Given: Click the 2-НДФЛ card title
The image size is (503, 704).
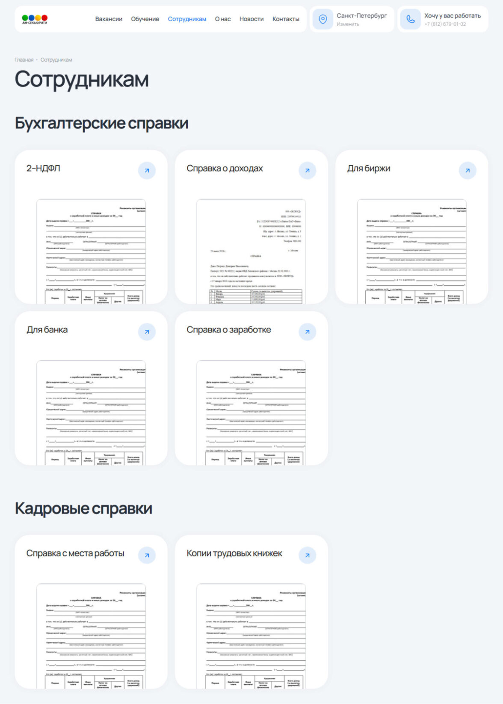Looking at the screenshot, I should click(43, 169).
